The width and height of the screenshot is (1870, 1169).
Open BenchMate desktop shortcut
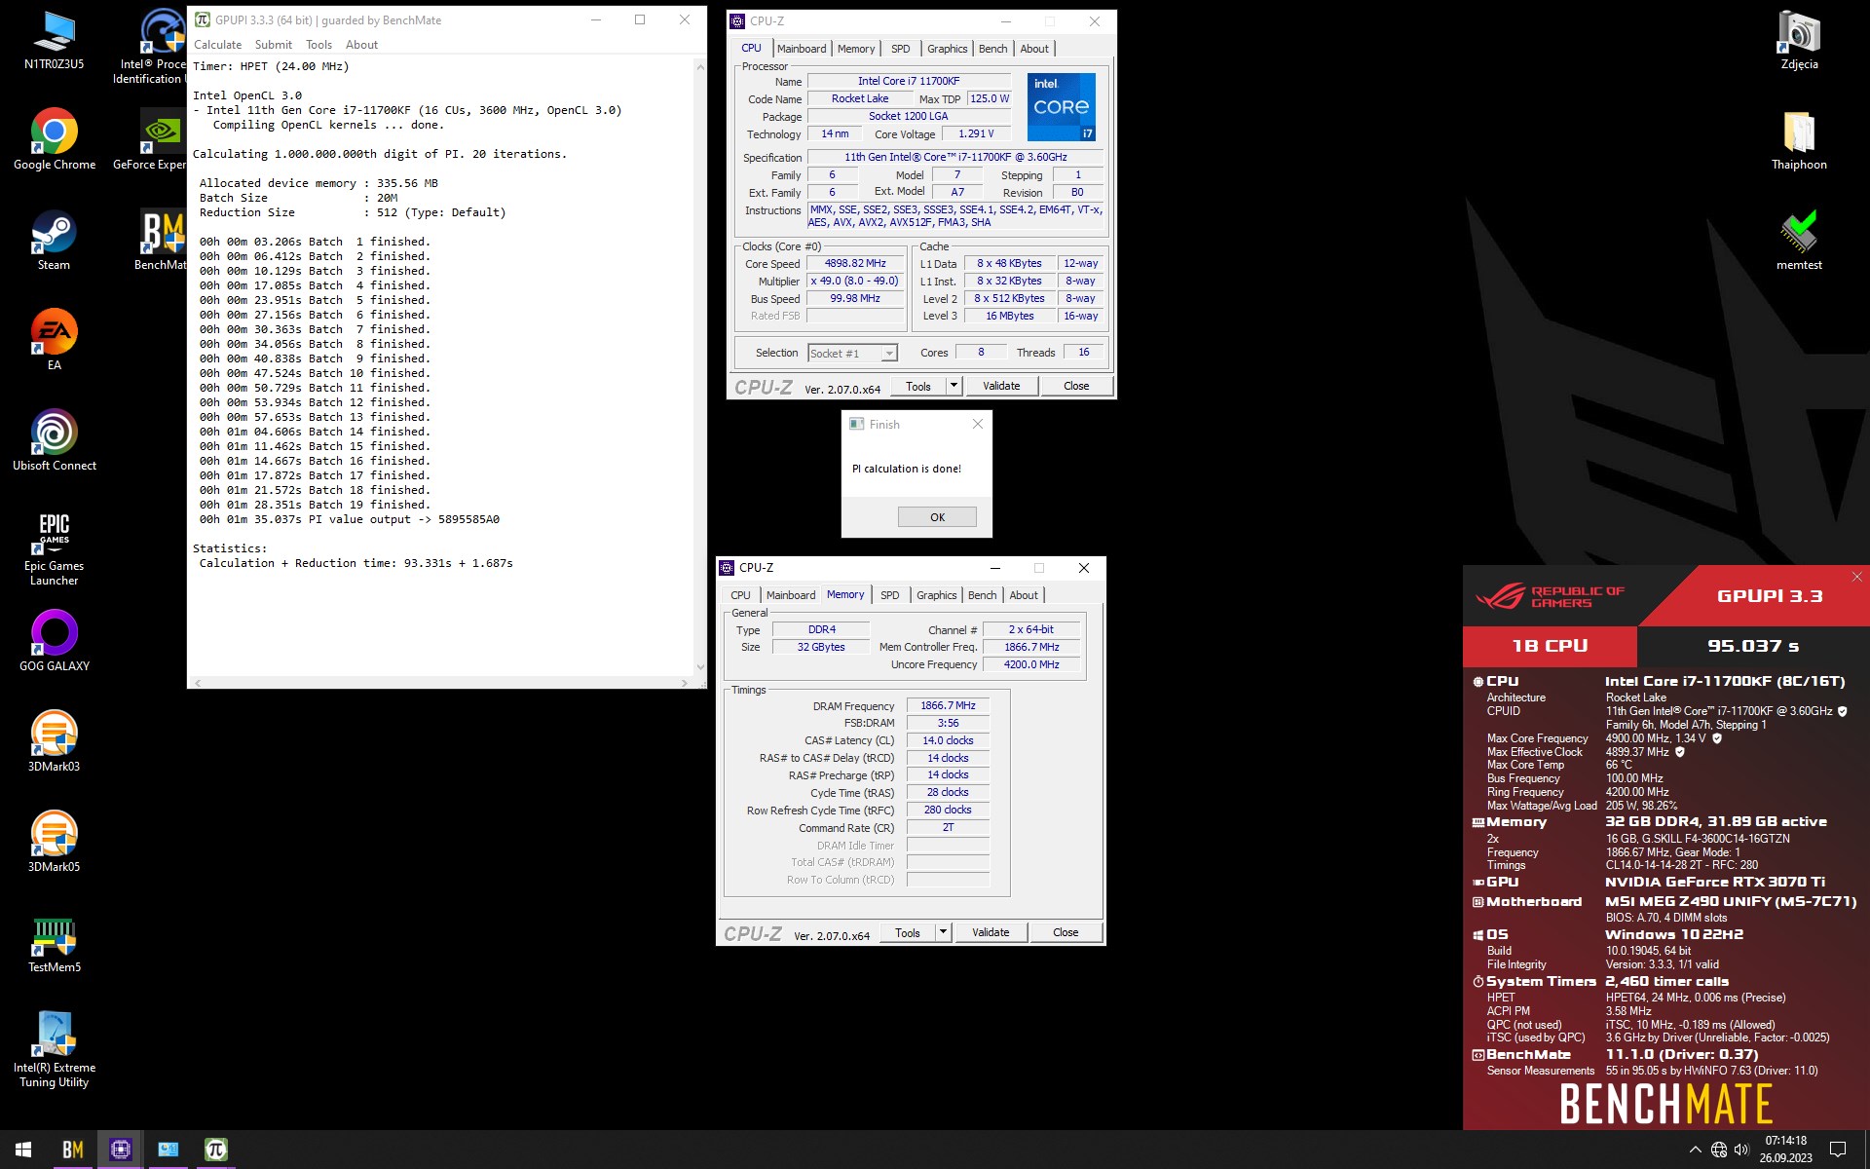(161, 241)
